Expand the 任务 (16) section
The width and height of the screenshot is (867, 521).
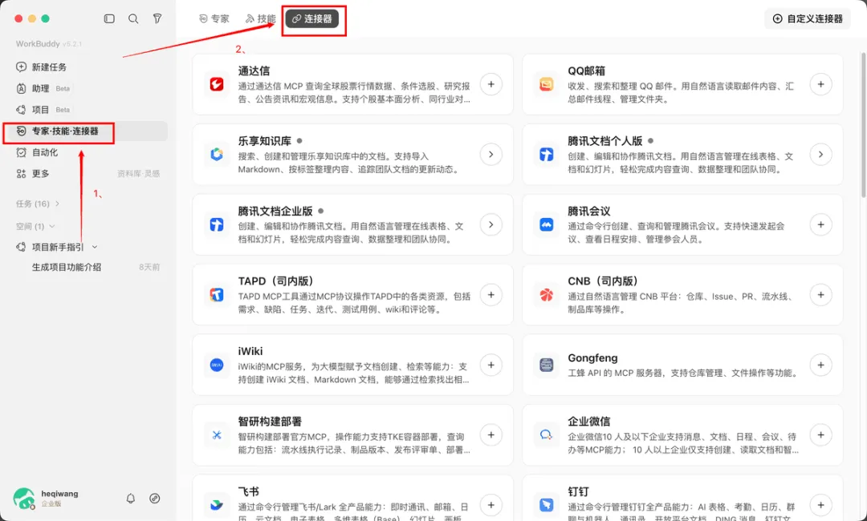[37, 204]
